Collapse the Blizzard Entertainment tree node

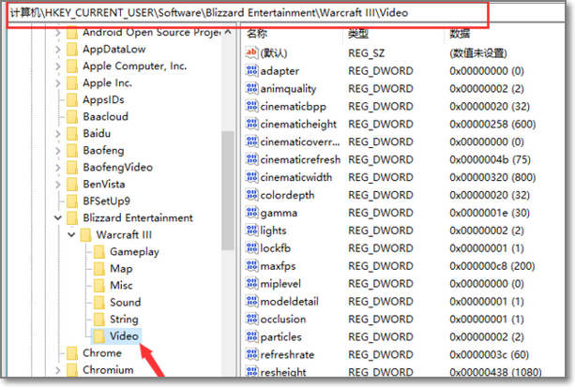58,217
